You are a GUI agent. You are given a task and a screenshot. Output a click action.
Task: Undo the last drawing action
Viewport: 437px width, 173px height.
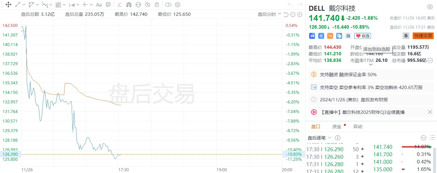[x=290, y=5]
